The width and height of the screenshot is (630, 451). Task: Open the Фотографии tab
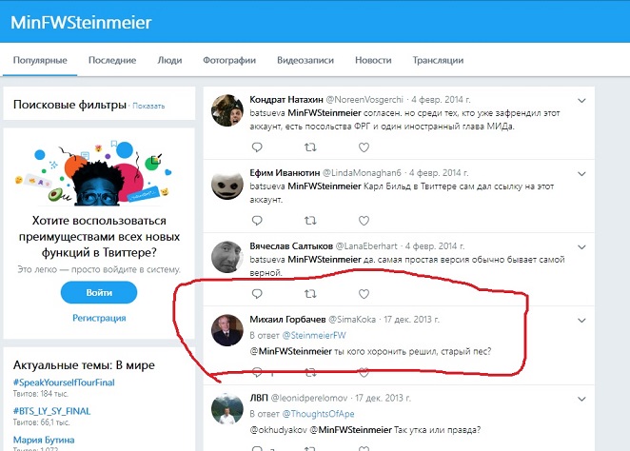(229, 60)
